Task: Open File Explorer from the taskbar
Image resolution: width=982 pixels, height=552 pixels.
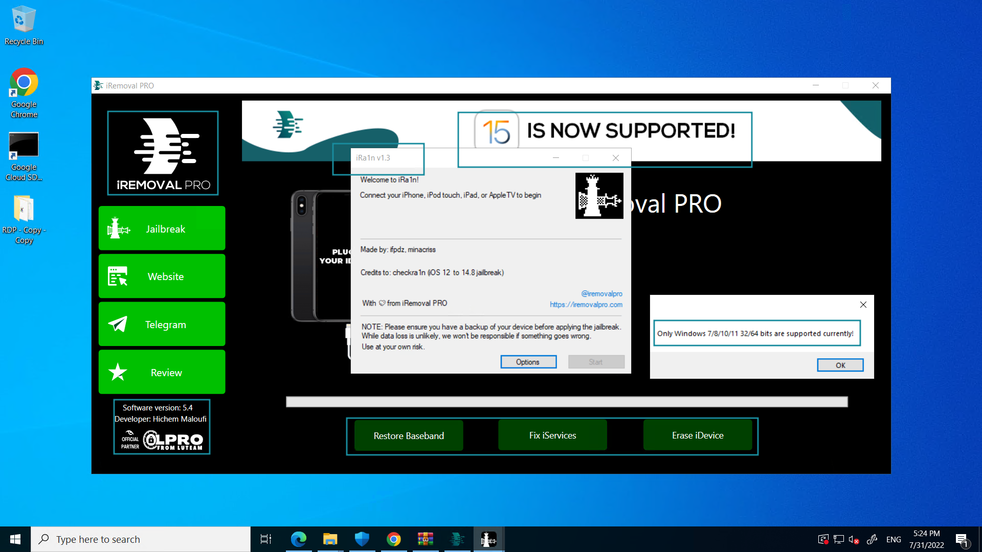Action: point(330,539)
